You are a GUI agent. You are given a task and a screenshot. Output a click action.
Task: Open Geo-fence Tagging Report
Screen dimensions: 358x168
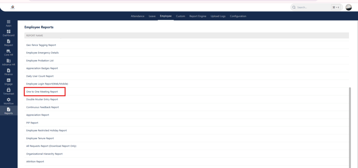[187, 45]
